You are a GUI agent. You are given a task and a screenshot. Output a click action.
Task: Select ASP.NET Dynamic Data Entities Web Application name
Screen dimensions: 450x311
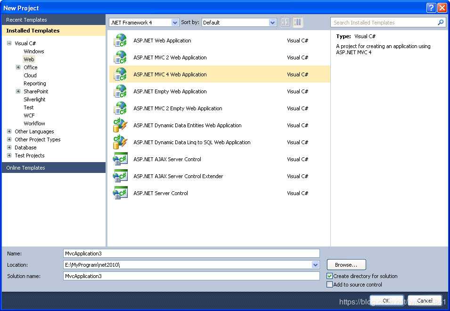(188, 125)
